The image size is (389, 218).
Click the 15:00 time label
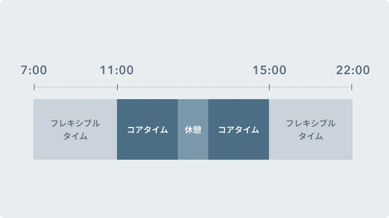click(x=269, y=70)
